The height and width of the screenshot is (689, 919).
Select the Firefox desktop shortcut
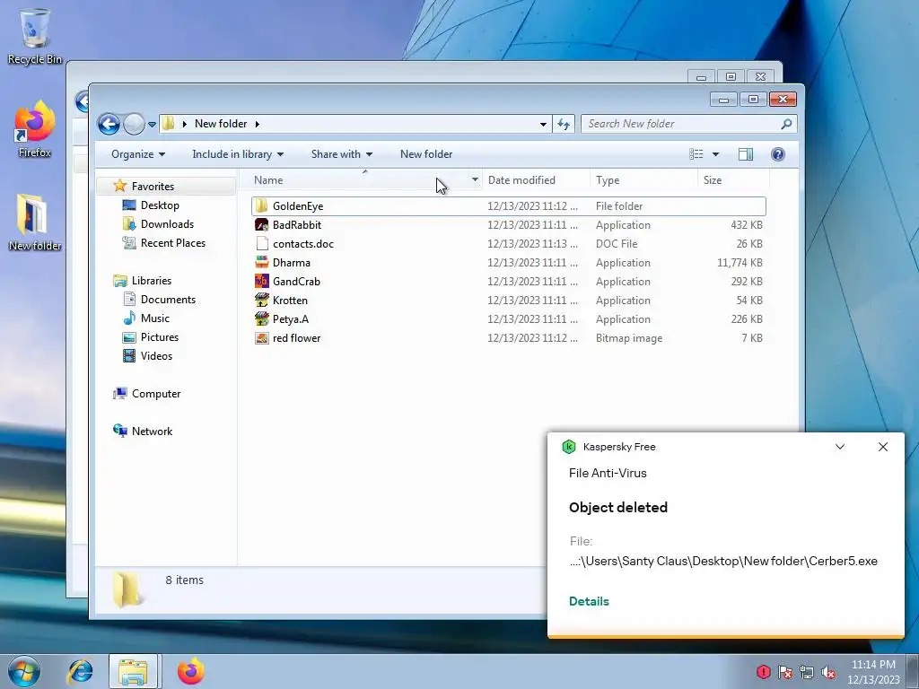(x=35, y=129)
